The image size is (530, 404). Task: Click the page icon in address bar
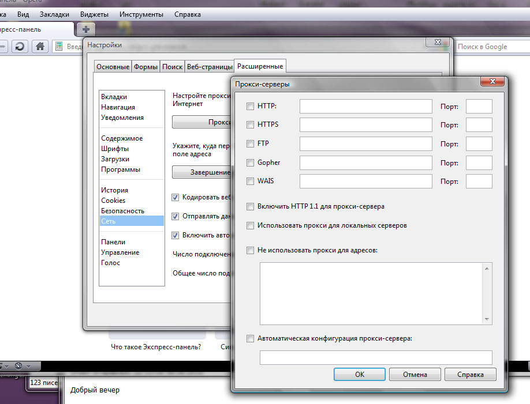click(x=59, y=47)
